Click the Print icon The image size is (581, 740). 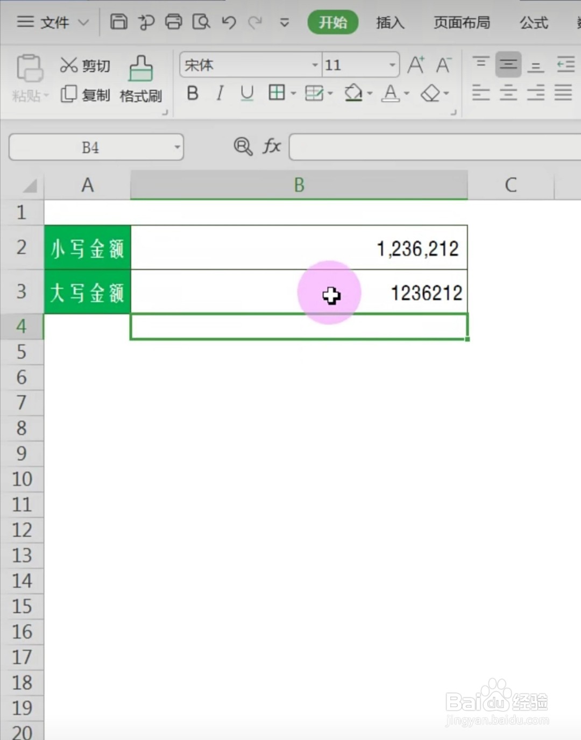coord(173,22)
